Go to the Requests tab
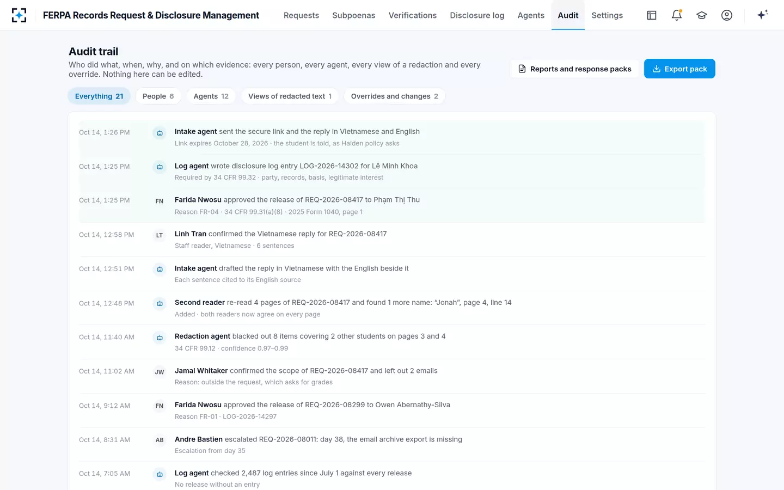The height and width of the screenshot is (490, 784). pyautogui.click(x=301, y=15)
